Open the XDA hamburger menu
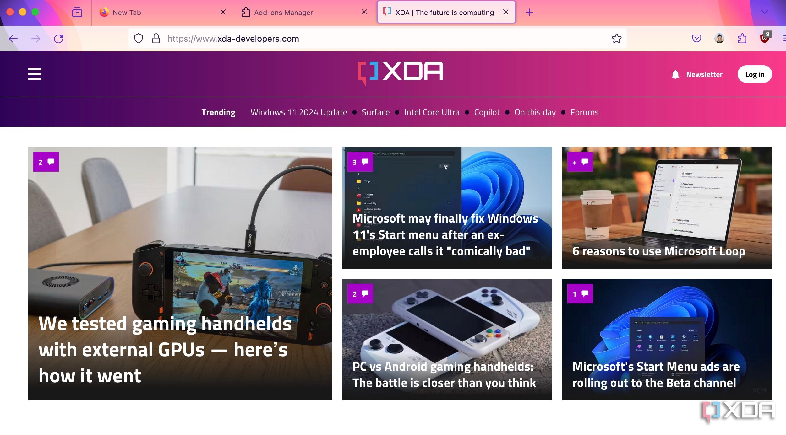 [x=35, y=74]
